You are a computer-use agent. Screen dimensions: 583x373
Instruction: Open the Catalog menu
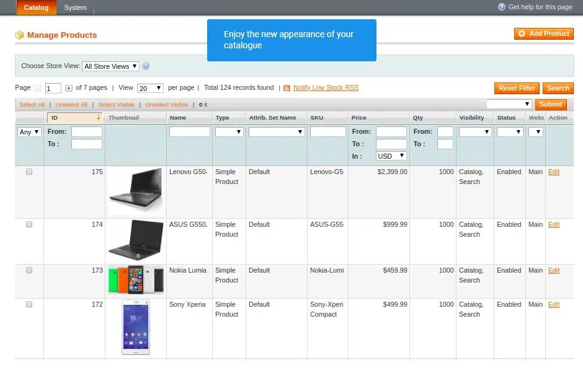click(x=36, y=7)
